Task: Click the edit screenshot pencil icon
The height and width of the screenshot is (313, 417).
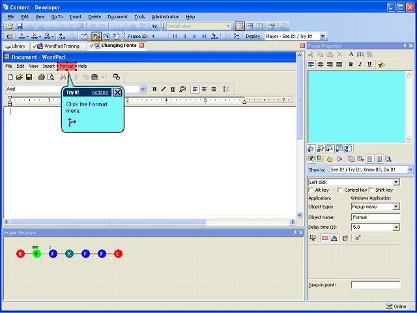Action: coord(84,37)
